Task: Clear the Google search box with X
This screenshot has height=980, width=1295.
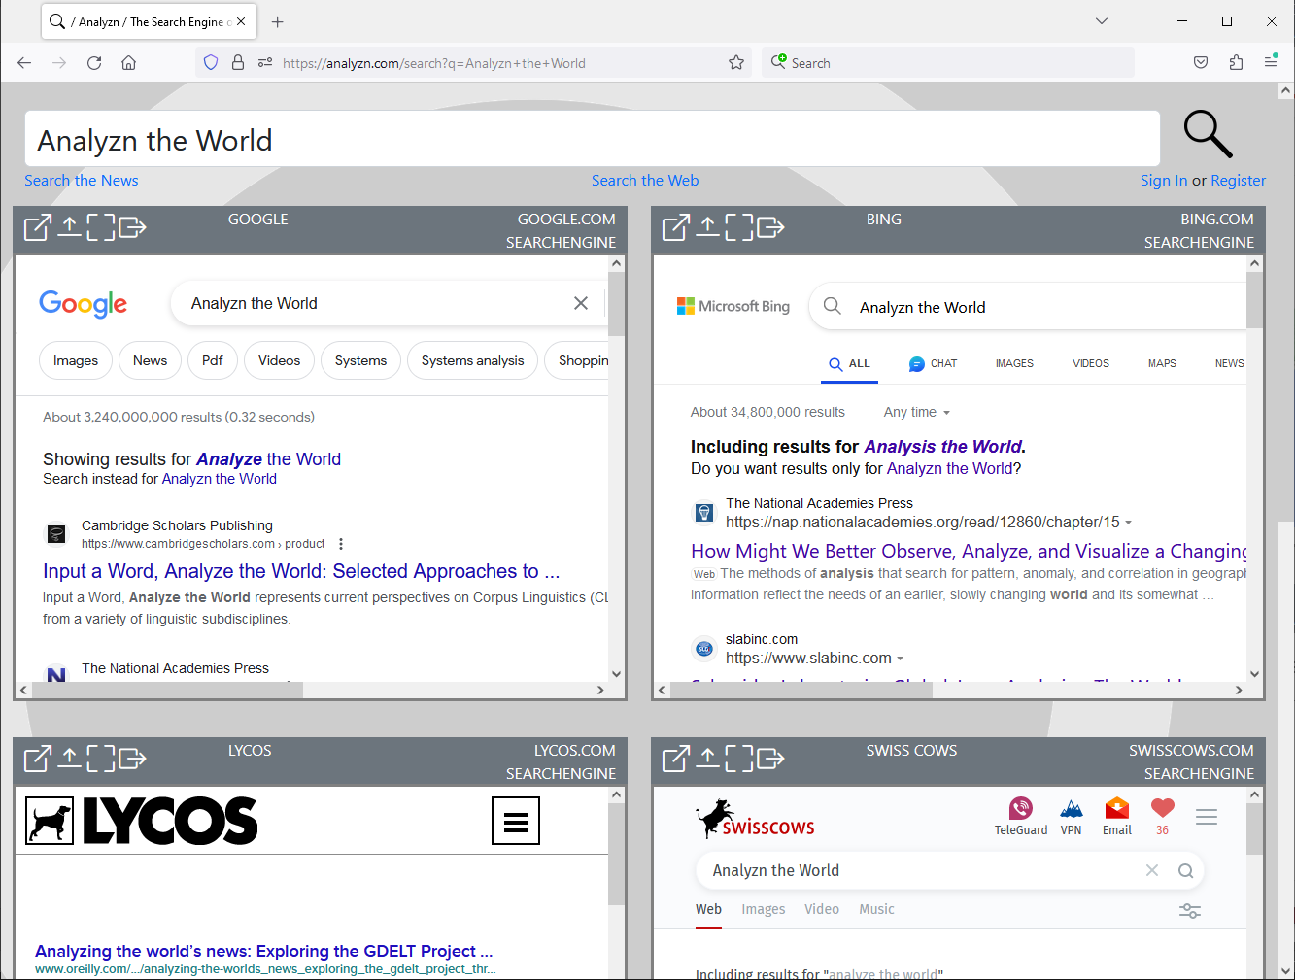Action: (x=581, y=303)
